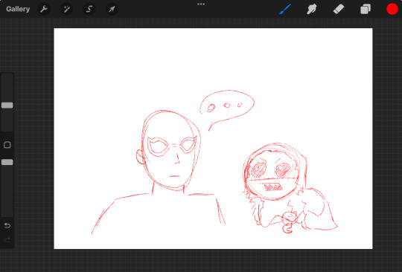Activate the Selection tool
The width and height of the screenshot is (402, 272).
(x=89, y=9)
